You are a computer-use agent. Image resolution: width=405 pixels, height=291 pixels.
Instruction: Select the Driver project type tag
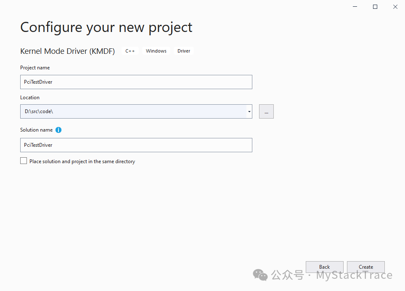tap(183, 50)
